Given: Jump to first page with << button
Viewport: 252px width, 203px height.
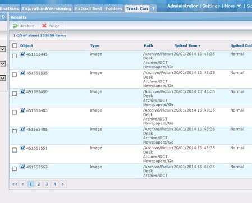Looking at the screenshot, I should (15, 184).
